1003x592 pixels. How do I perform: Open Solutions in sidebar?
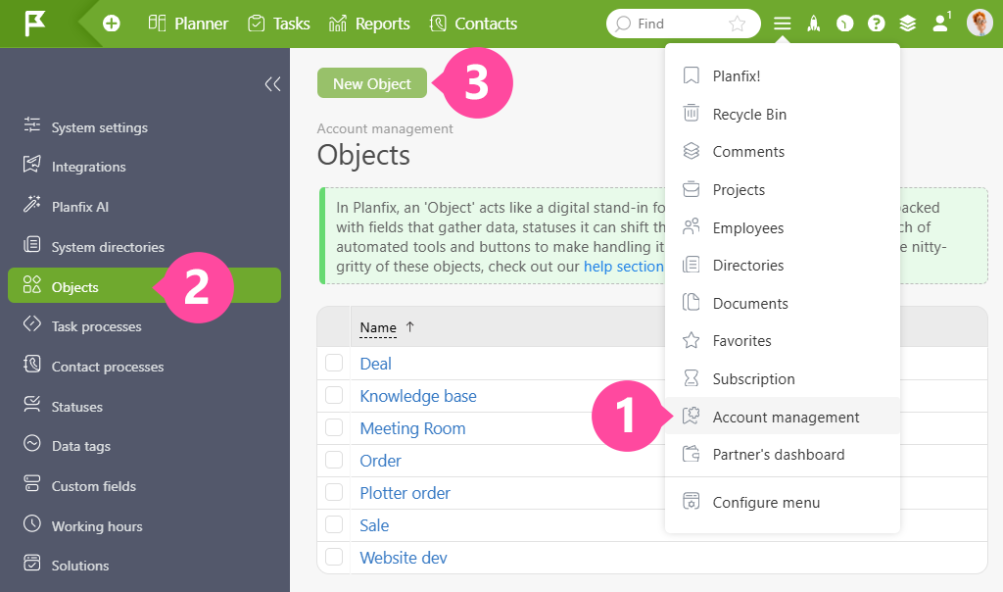pyautogui.click(x=144, y=566)
